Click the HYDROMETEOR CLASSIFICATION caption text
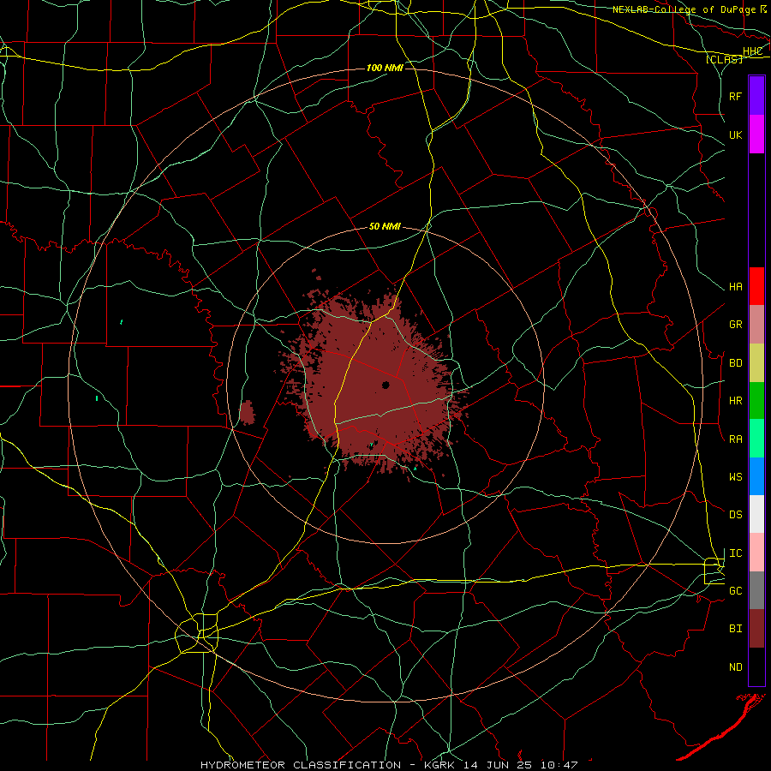Screen dimensions: 771x771 pos(301,765)
